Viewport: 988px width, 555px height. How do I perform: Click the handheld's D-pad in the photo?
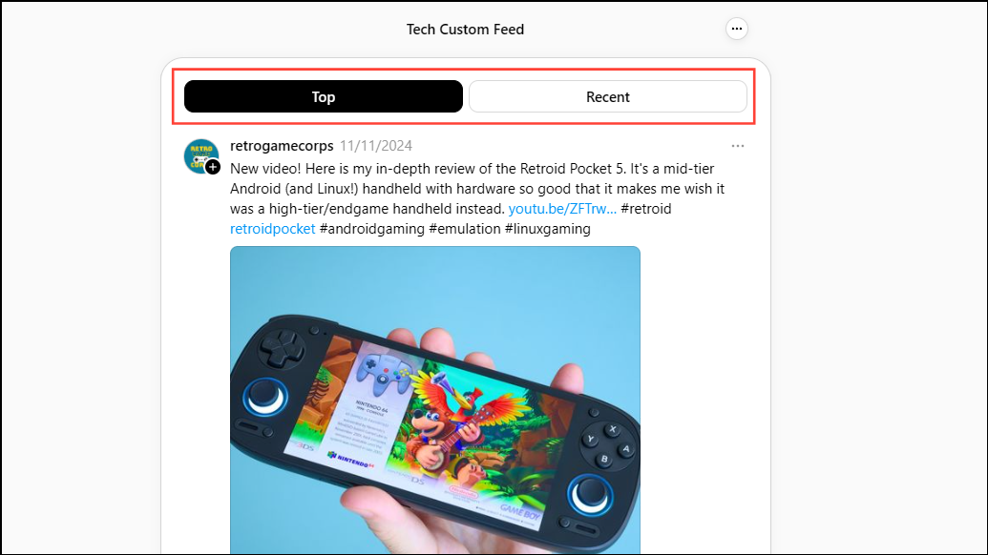281,348
